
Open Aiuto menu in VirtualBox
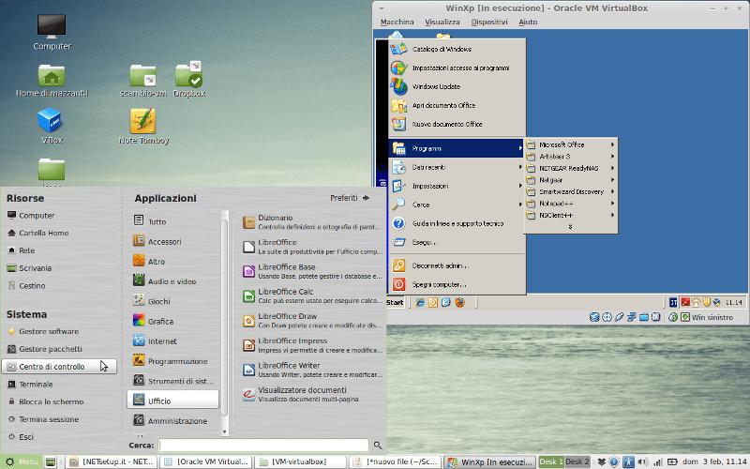pos(528,22)
